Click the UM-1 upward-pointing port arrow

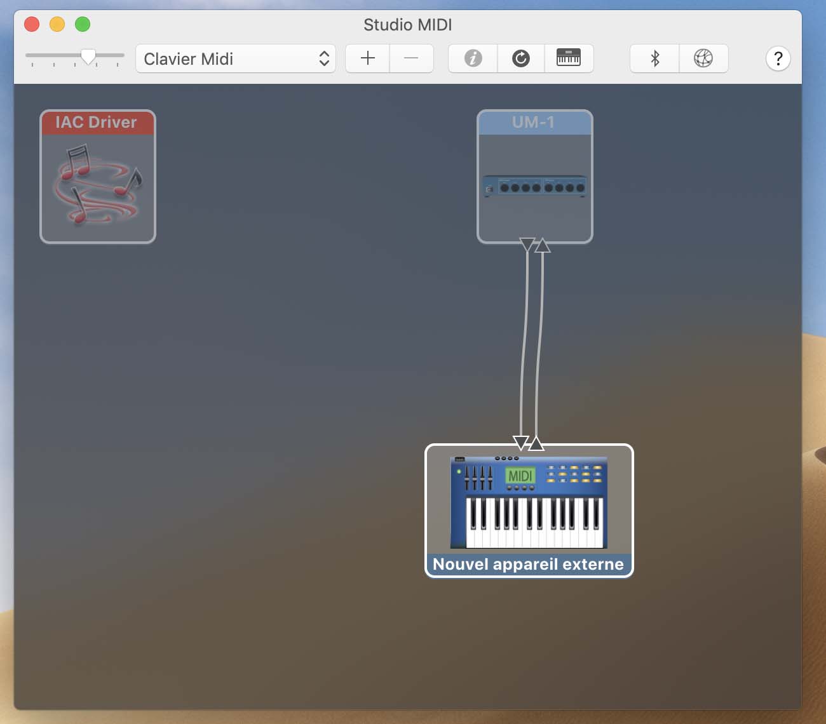tap(542, 245)
